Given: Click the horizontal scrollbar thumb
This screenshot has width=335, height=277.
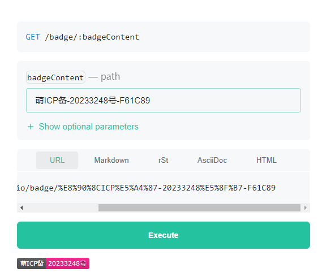Looking at the screenshot, I should tap(199, 207).
